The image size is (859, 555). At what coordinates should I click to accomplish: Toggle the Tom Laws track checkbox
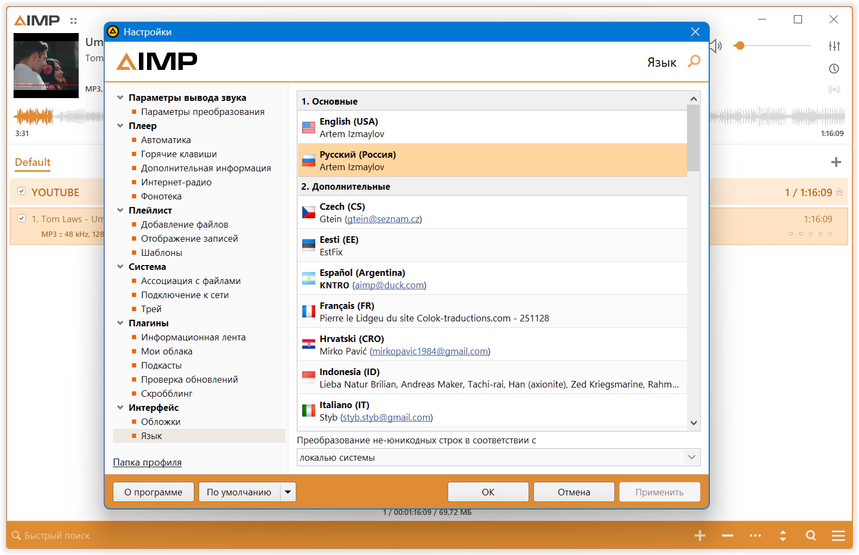[x=22, y=218]
